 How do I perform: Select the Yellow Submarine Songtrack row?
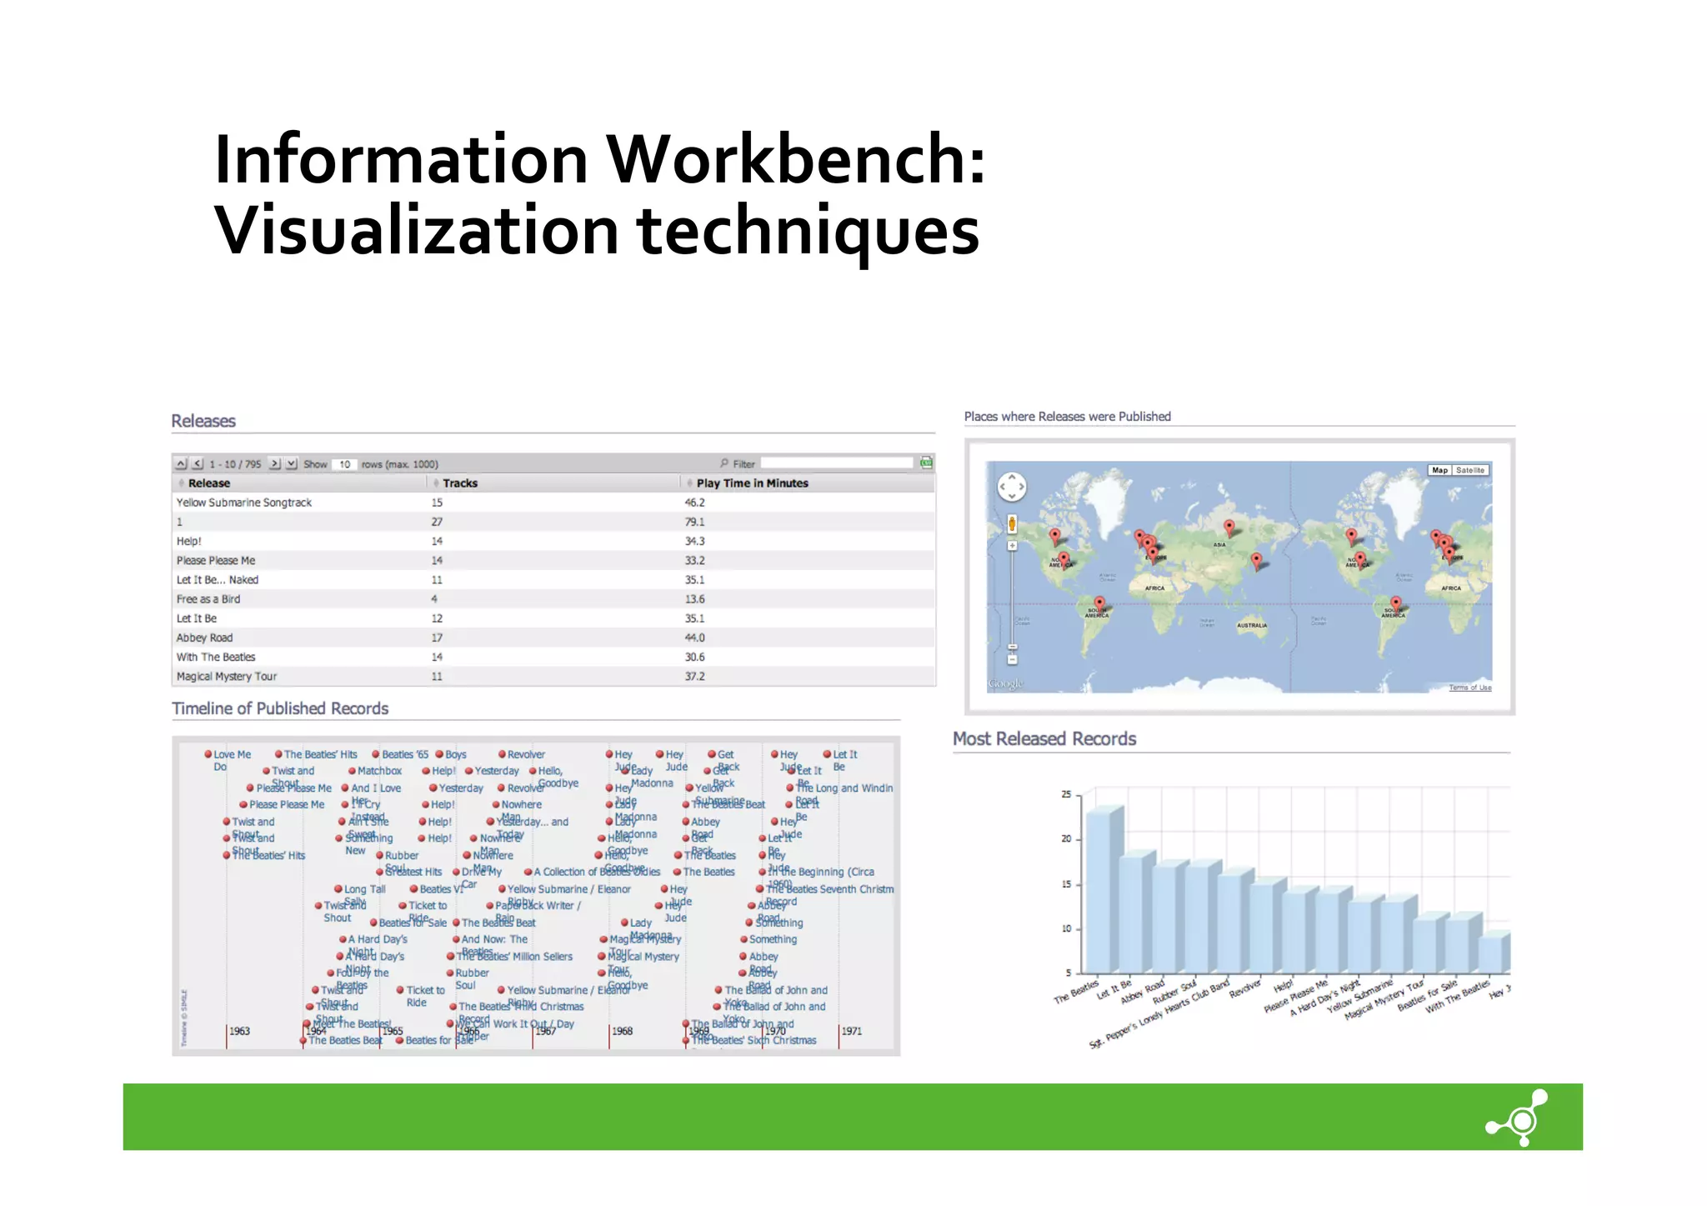click(553, 503)
